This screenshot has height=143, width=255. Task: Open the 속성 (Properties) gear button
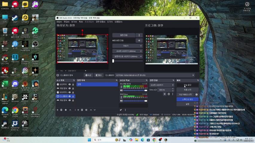[88, 75]
